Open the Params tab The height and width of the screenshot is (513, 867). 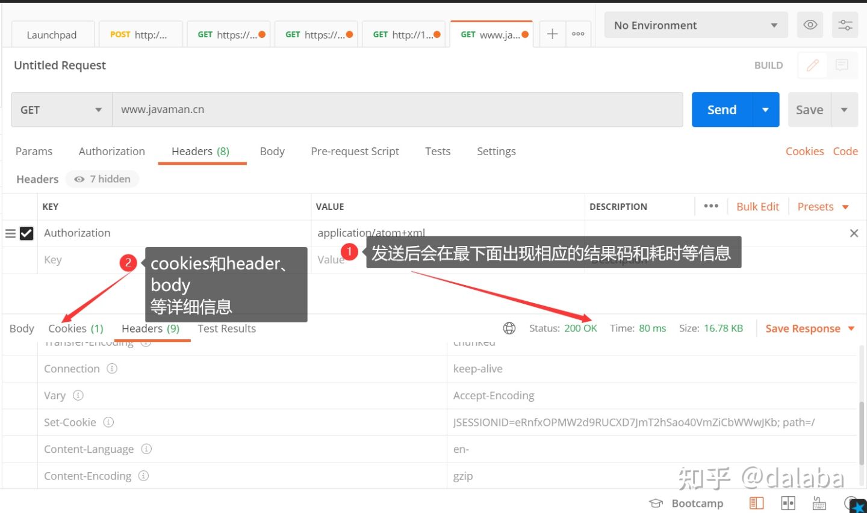click(x=34, y=152)
